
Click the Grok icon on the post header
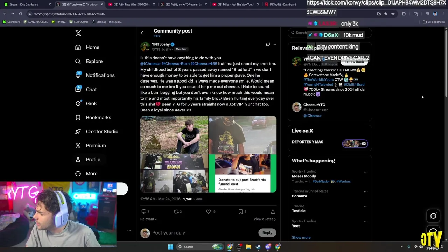tap(268, 44)
